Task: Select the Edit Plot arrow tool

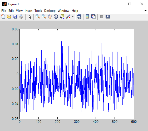Action: (x=30, y=17)
